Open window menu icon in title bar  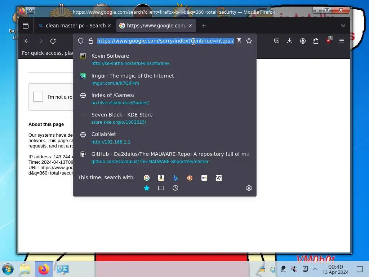[31, 10]
